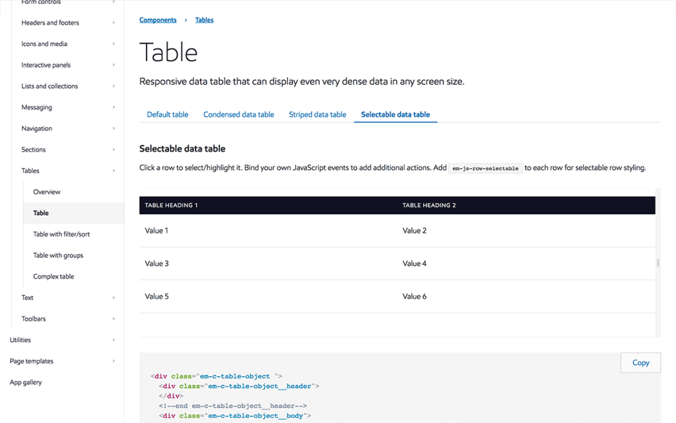Screen dimensions: 676x423
Task: Open Table with filter/sort page
Action: tap(61, 234)
